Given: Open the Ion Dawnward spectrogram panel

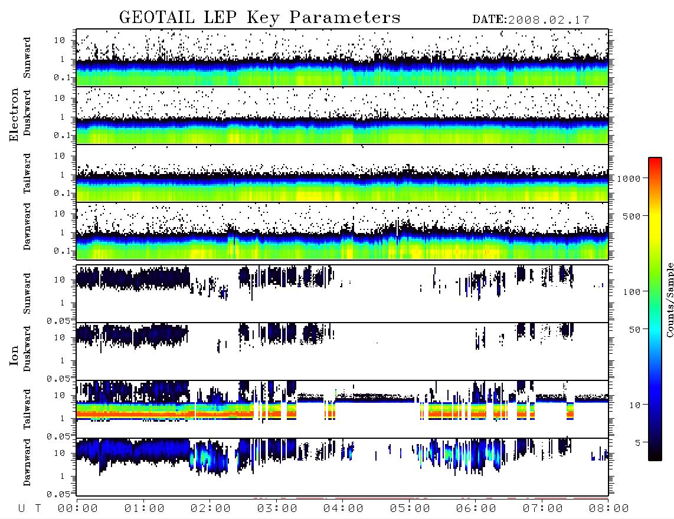Looking at the screenshot, I should (x=342, y=467).
